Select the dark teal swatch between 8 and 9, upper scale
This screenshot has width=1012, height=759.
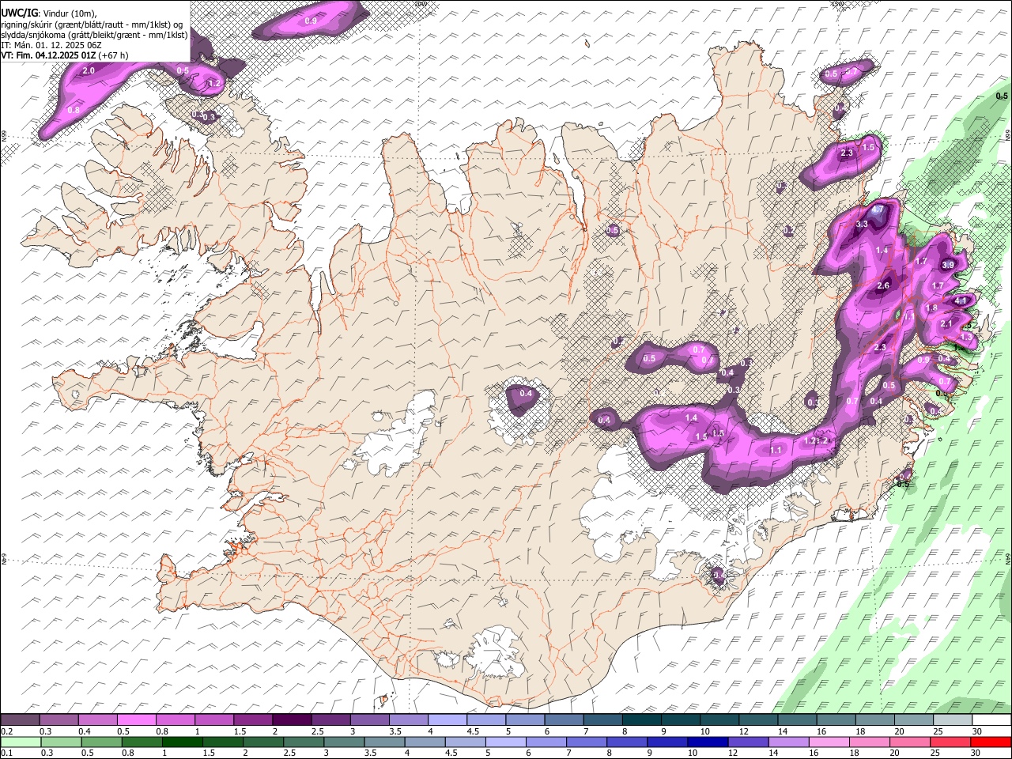click(x=641, y=720)
